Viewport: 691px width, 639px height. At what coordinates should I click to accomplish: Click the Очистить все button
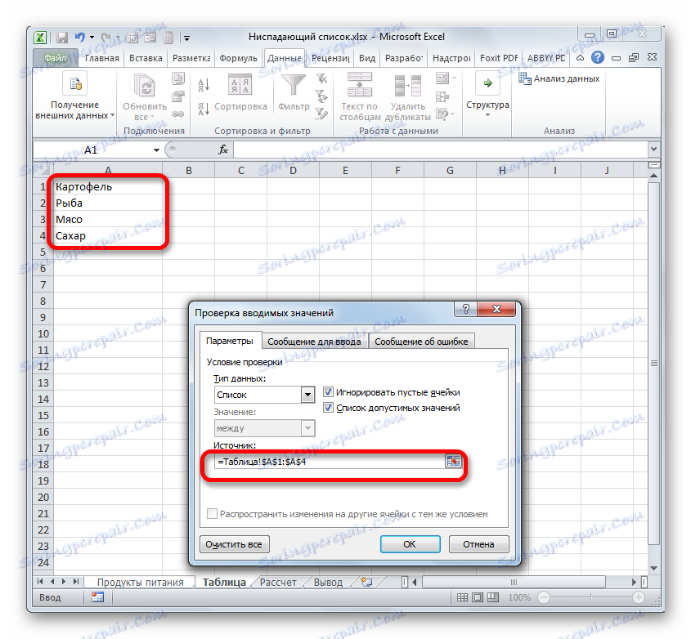click(x=234, y=544)
